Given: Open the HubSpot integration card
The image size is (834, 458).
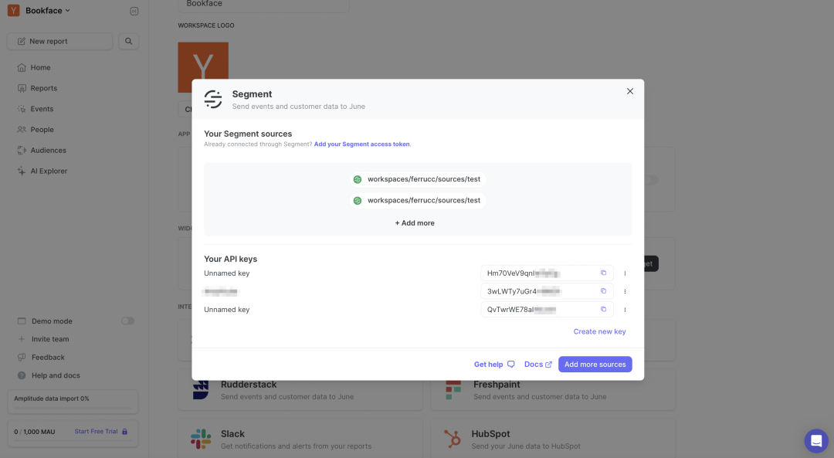Looking at the screenshot, I should (553, 439).
